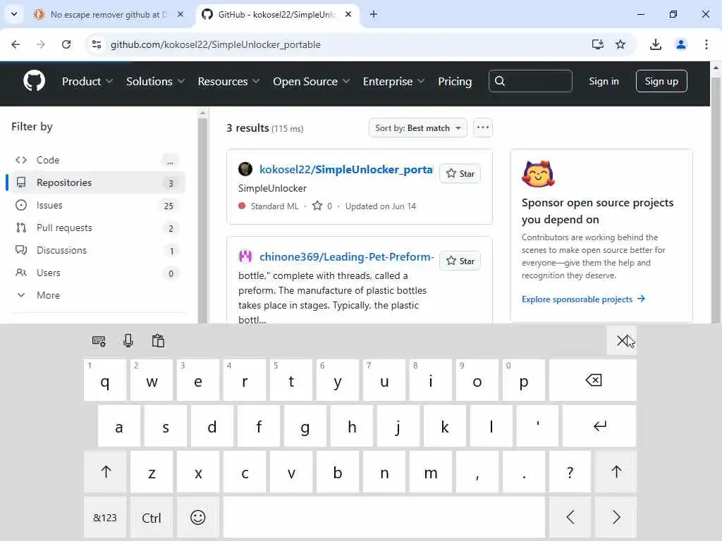This screenshot has width=722, height=541.
Task: Open the tab search chevron button
Action: [14, 14]
